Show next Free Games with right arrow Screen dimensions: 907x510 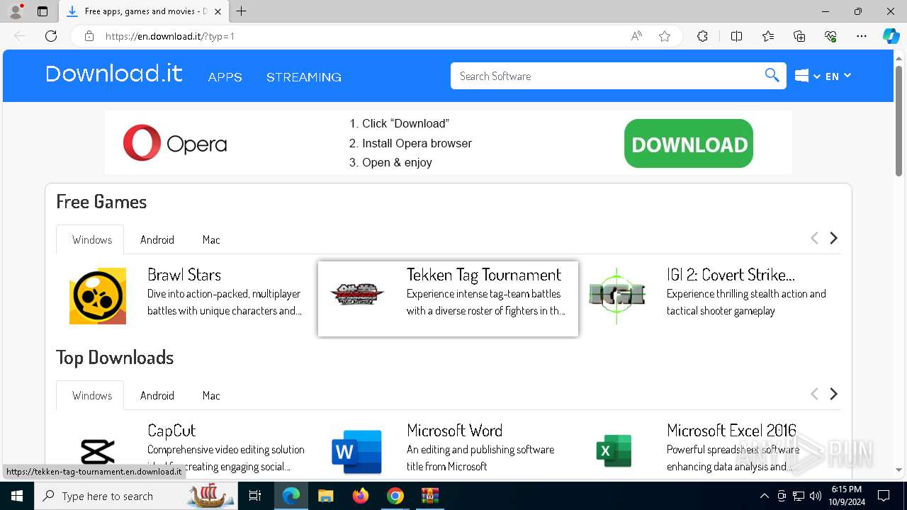point(834,238)
